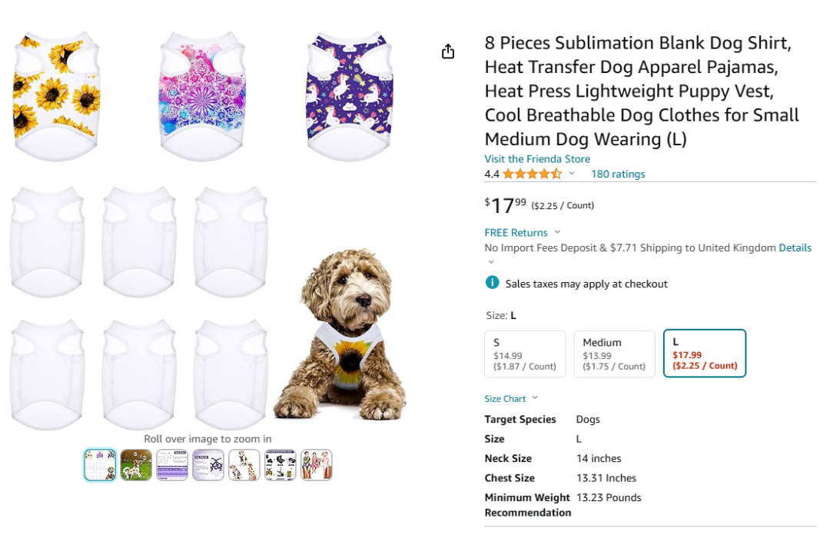Image resolution: width=830 pixels, height=535 pixels.
Task: Click the star rating icons
Action: point(532,174)
